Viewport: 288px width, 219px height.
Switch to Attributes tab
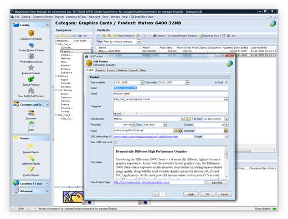(122, 70)
